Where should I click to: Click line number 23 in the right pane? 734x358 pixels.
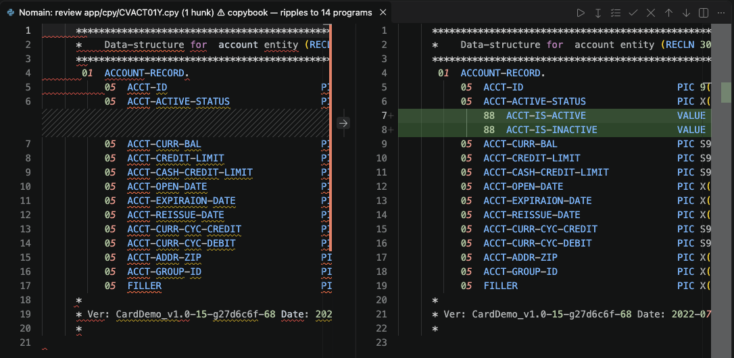pyautogui.click(x=381, y=343)
